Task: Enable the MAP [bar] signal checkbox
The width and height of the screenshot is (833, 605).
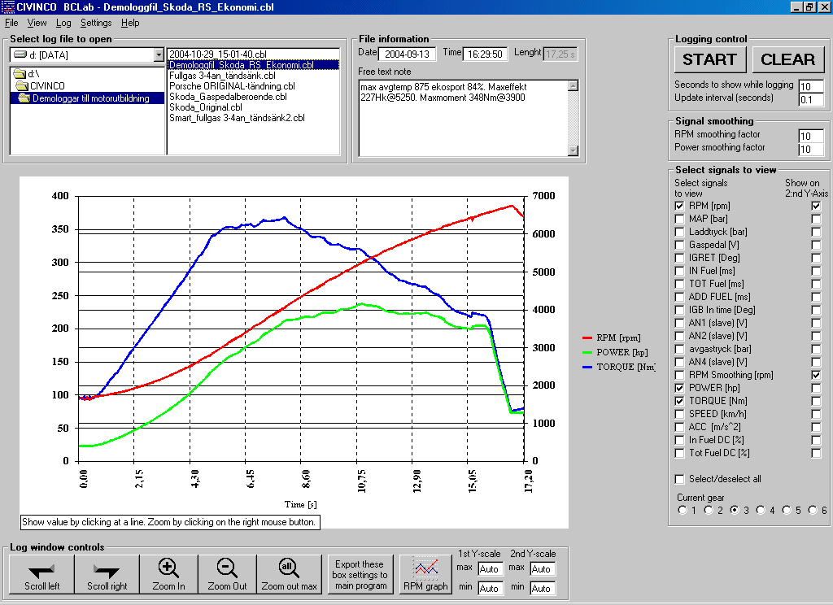Action: coord(679,219)
